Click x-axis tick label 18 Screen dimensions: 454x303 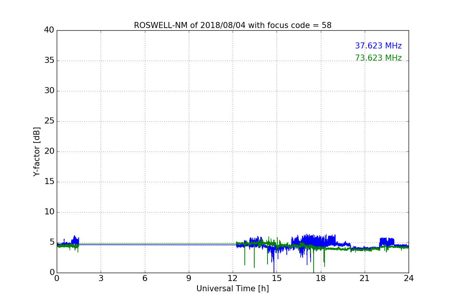tap(321, 278)
